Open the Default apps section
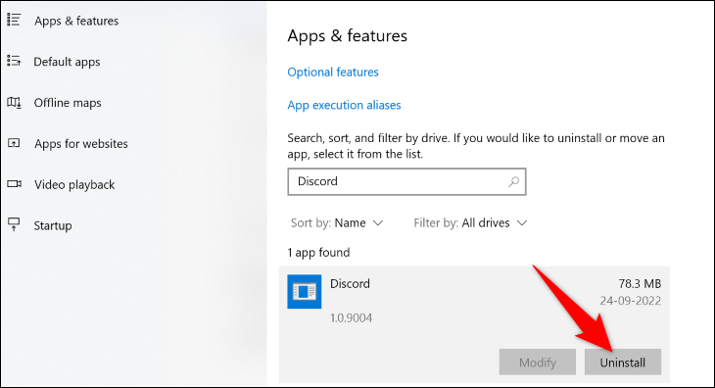 (x=67, y=62)
